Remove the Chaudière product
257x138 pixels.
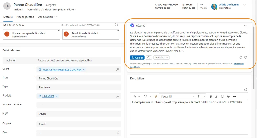coord(56,96)
